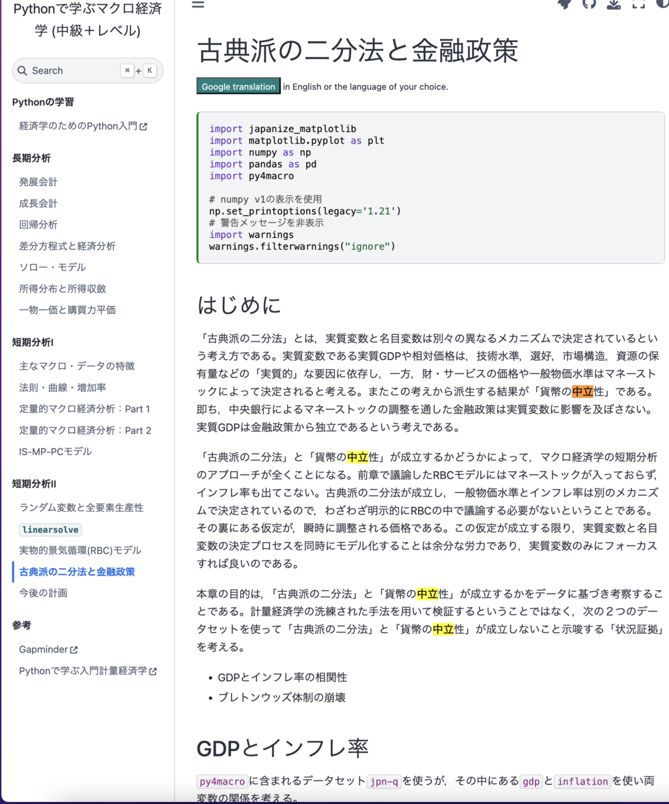Viewport: 669px width, 804px height.
Task: Open 一物一価と購買力平価 chapter
Action: [x=67, y=310]
